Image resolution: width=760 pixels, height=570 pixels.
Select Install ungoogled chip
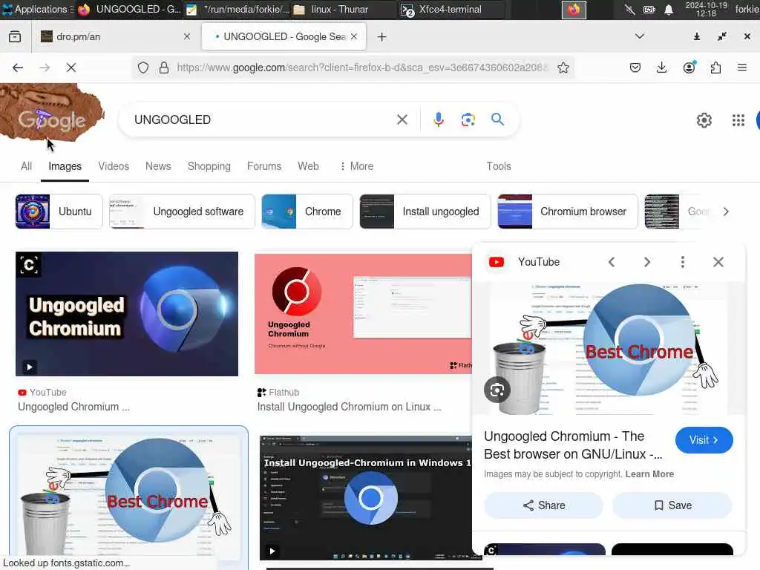coord(425,212)
